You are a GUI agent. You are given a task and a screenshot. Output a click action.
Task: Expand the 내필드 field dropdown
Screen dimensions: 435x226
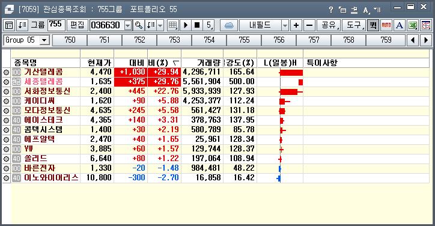point(285,25)
